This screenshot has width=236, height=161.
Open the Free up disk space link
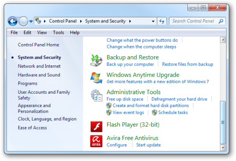click(x=125, y=99)
